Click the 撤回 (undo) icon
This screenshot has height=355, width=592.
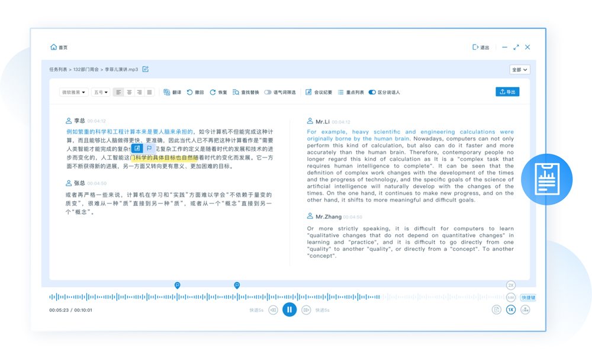point(195,92)
